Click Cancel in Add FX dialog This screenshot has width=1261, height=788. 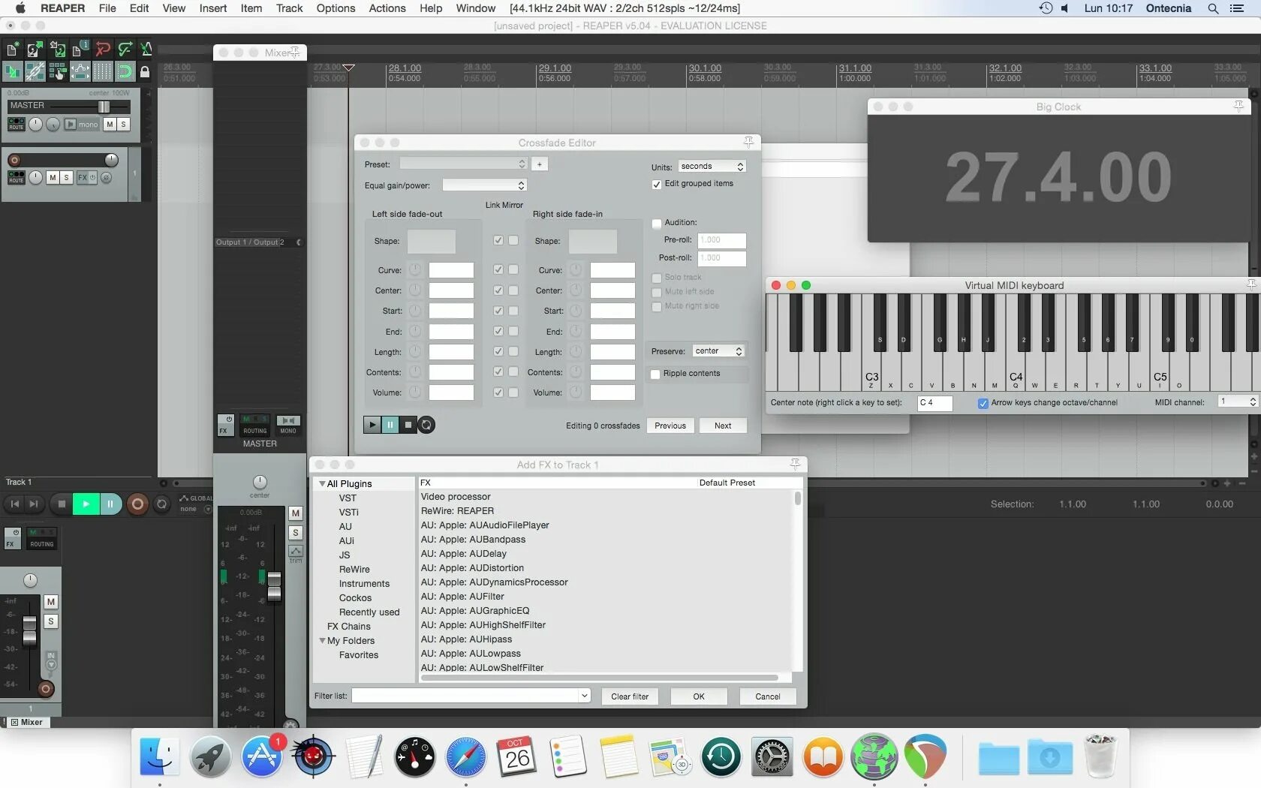(x=768, y=696)
